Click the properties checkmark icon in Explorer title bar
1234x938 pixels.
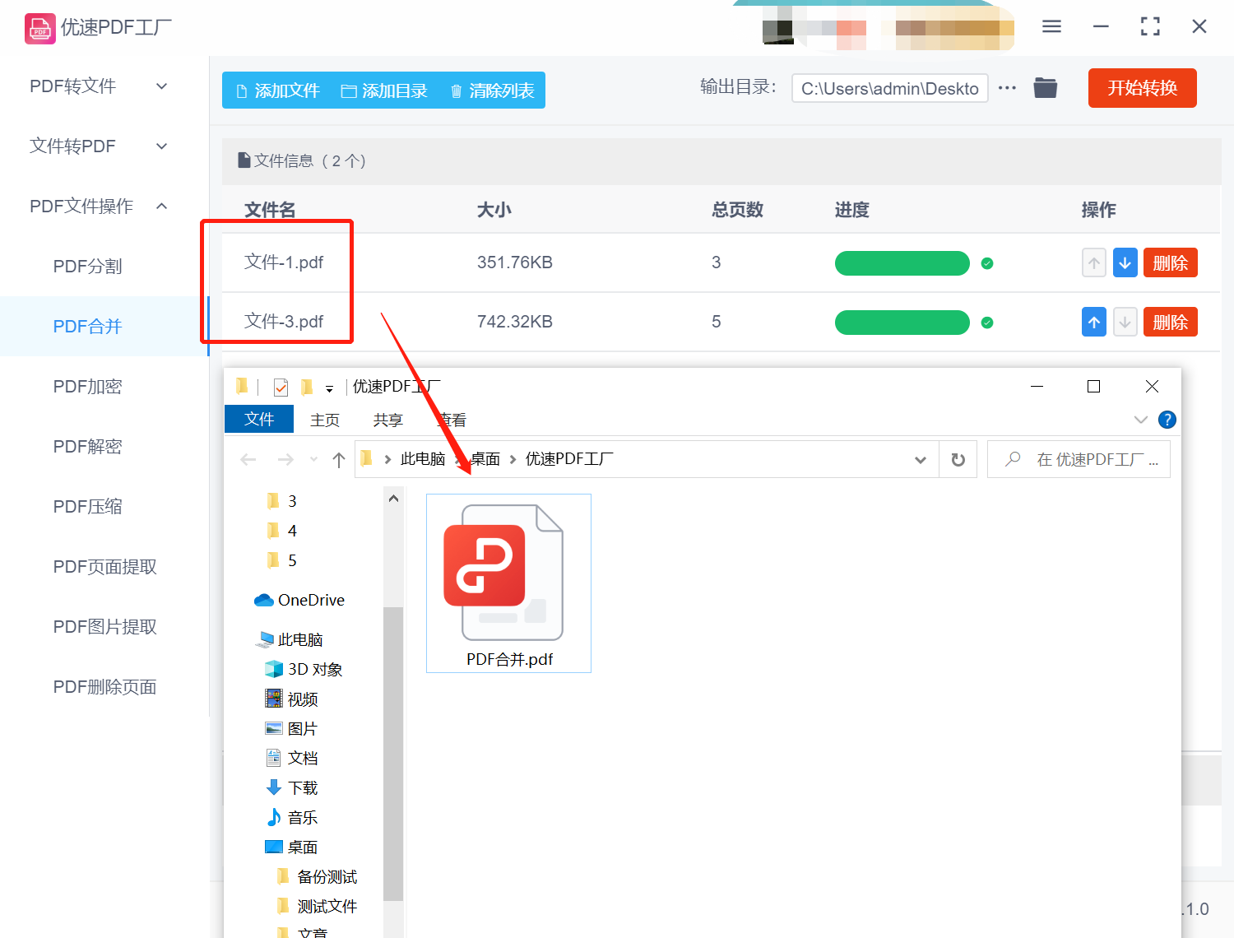[281, 387]
